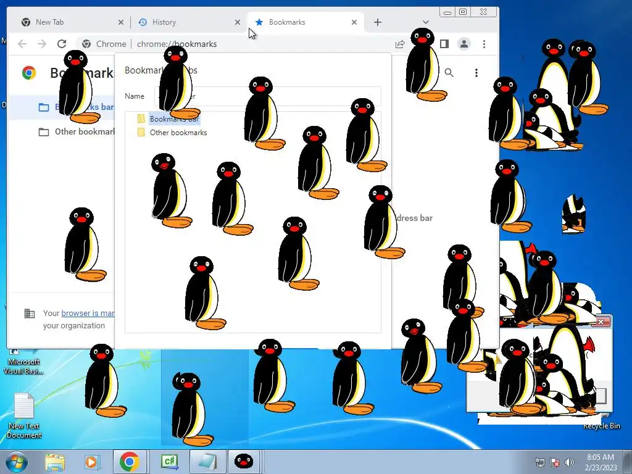The height and width of the screenshot is (474, 632).
Task: Open the bookmarks Organize three-dot menu
Action: pyautogui.click(x=476, y=73)
